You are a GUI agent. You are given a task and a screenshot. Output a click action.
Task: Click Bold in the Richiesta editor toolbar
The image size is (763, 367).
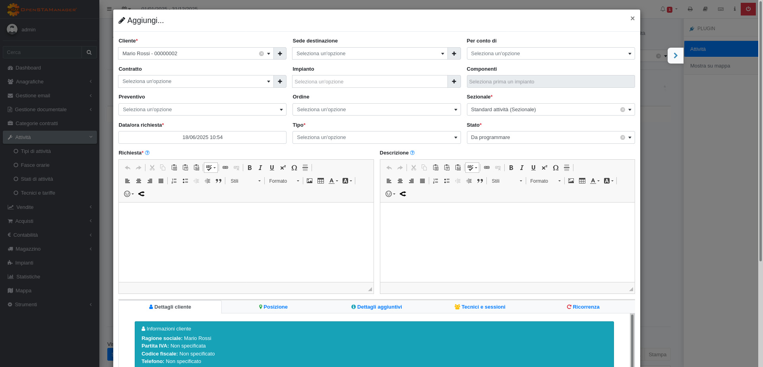click(x=250, y=168)
